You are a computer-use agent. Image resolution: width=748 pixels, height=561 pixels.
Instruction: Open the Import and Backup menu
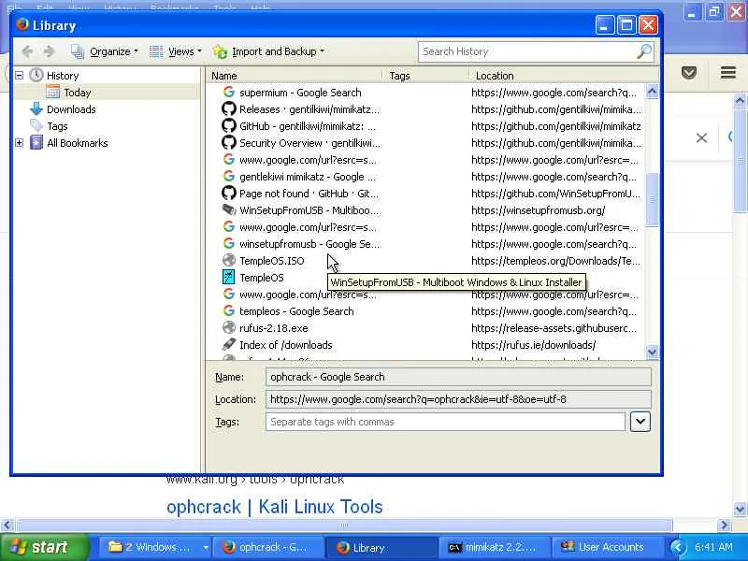pos(268,51)
